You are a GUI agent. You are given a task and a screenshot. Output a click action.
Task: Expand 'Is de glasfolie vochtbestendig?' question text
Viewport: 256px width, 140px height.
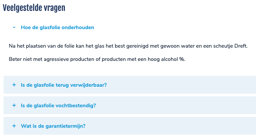[58, 106]
